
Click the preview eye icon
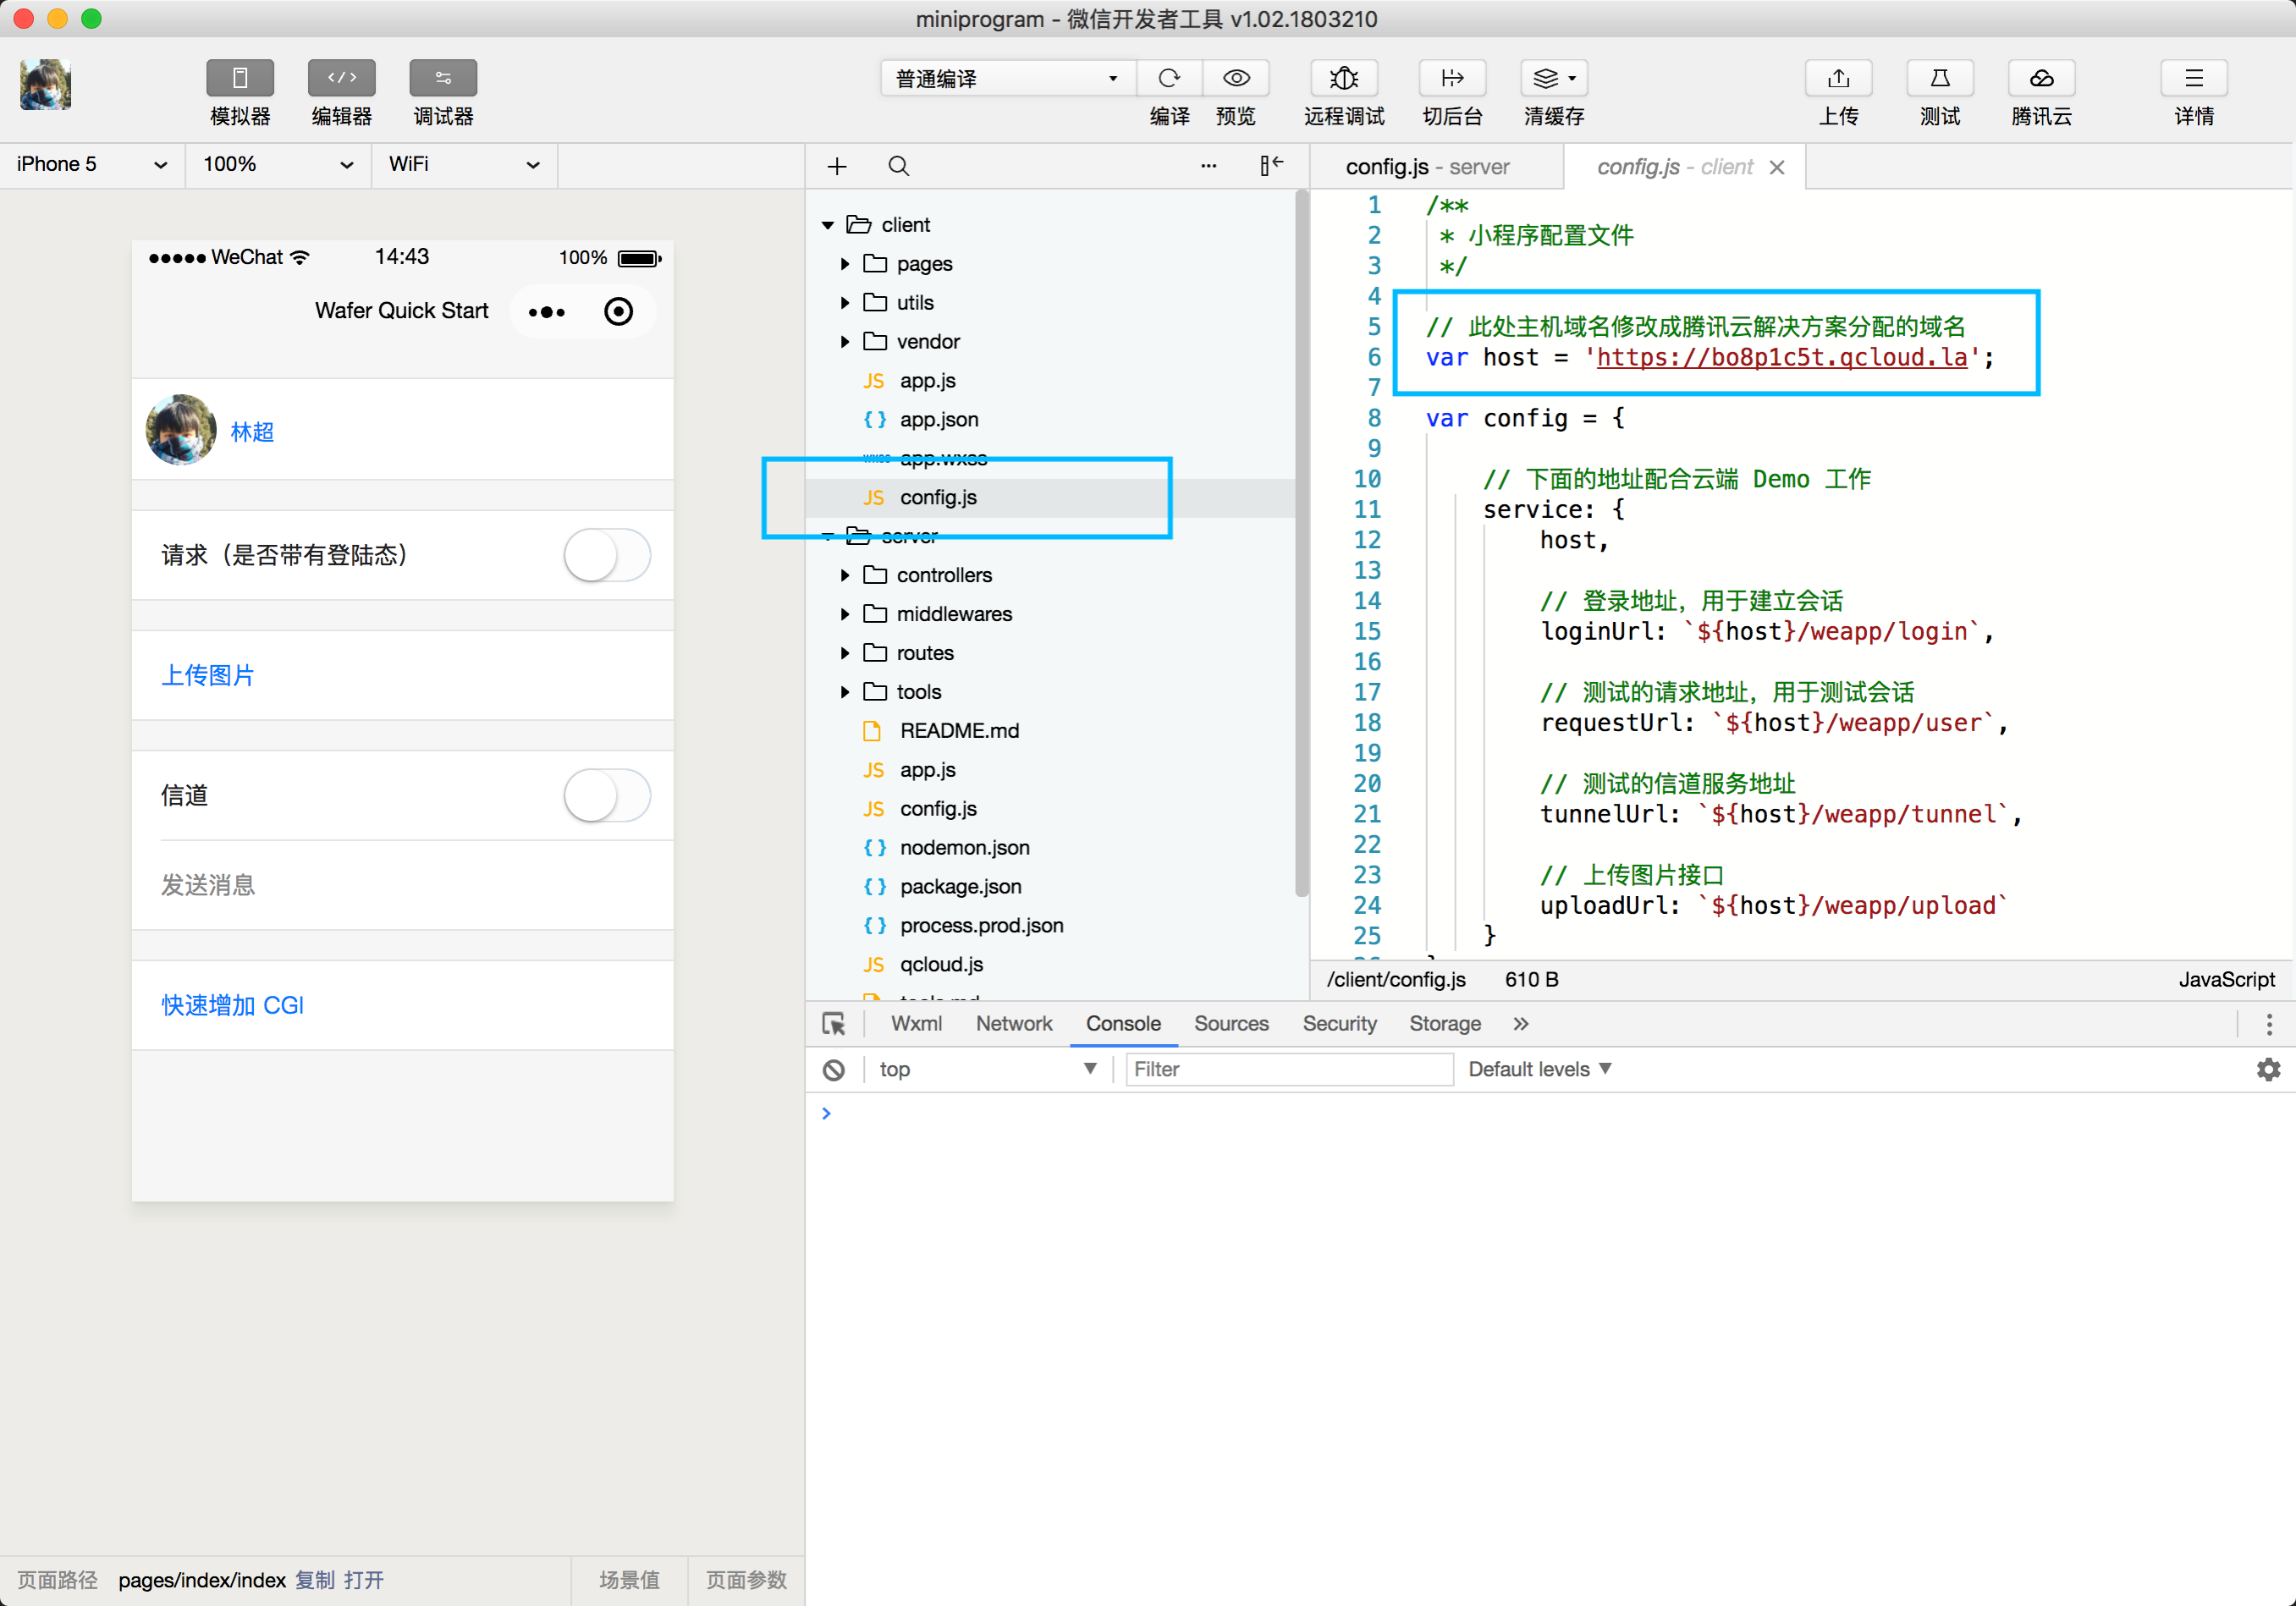pos(1236,78)
